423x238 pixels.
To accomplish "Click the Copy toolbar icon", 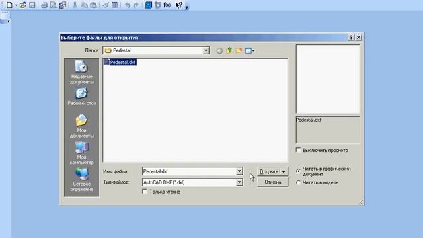I will coord(84,5).
